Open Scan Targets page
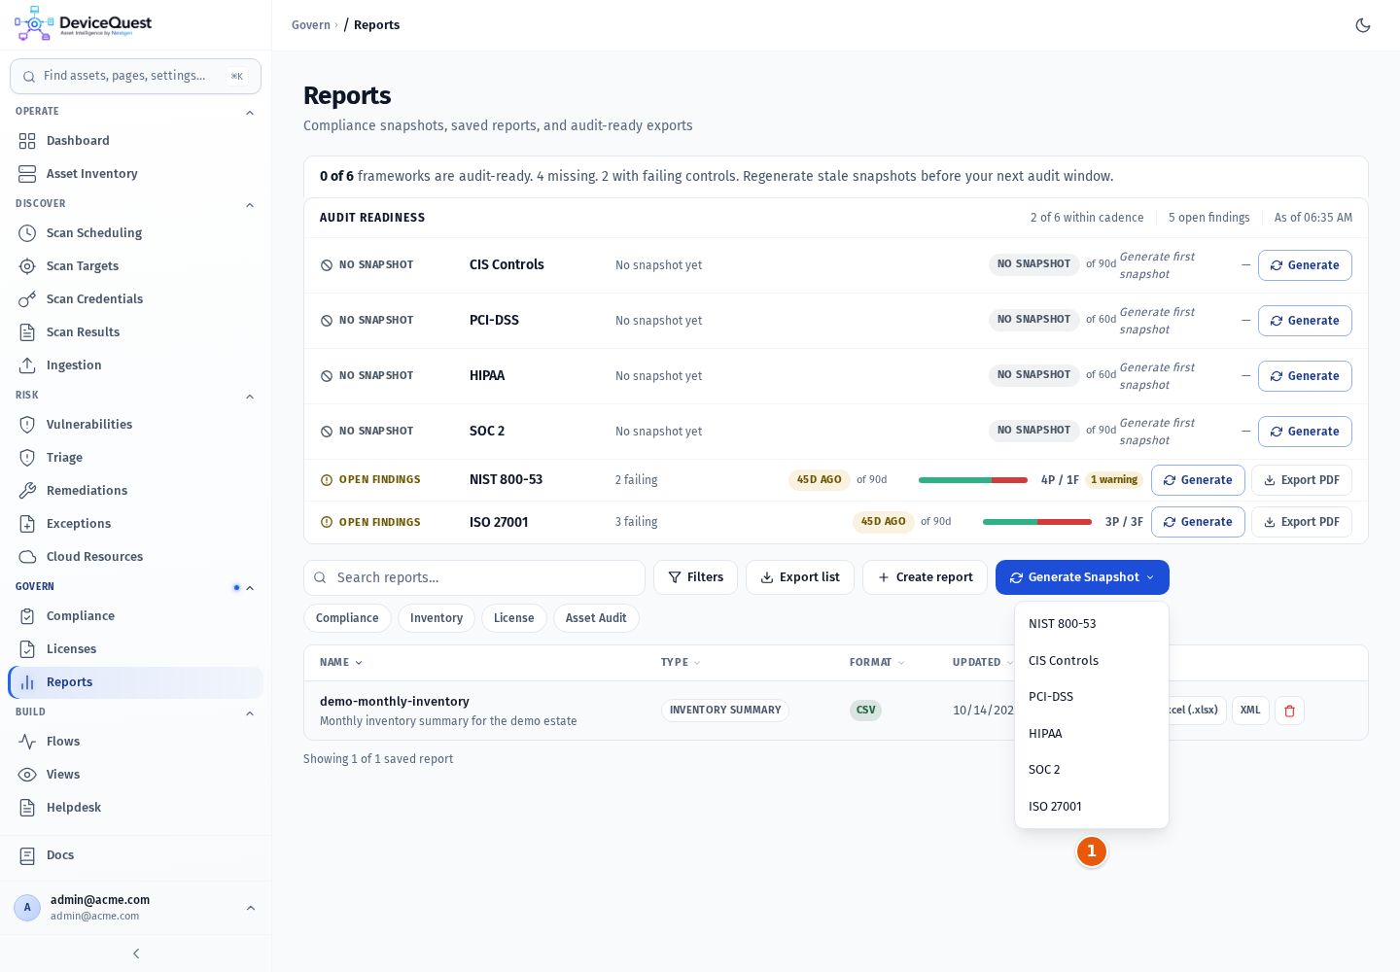This screenshot has height=972, width=1400. (135, 266)
